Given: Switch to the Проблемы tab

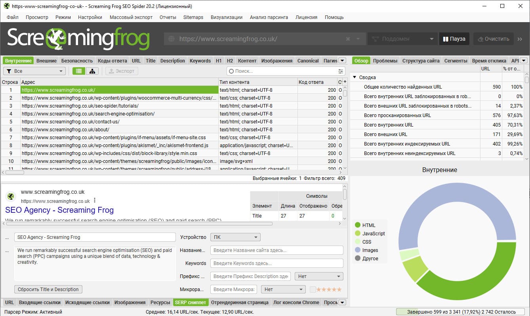Looking at the screenshot, I should pos(385,61).
